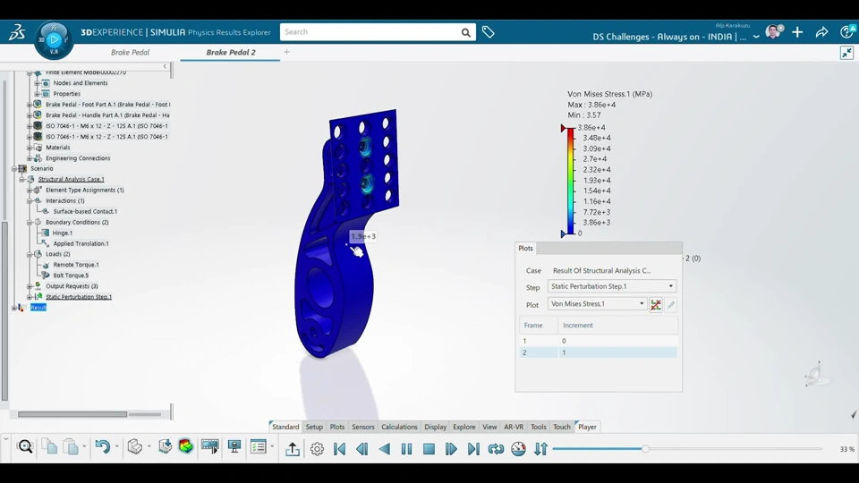Click the Dassault Systèmes logo icon
Screen dimensions: 859x483
[x=16, y=32]
